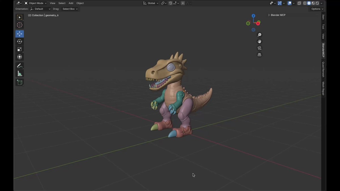Open the Object Mode dropdown

pyautogui.click(x=35, y=3)
